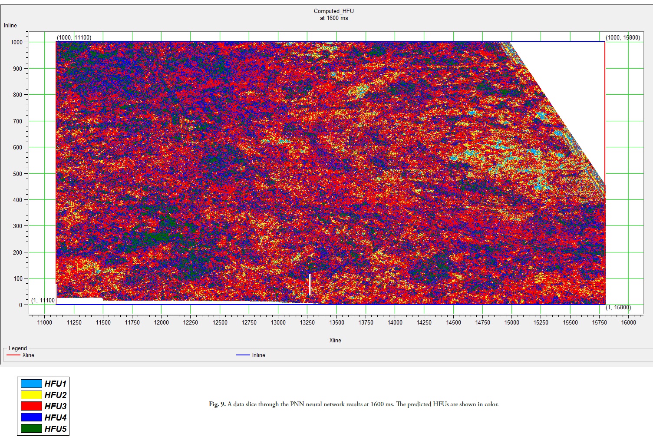Click the white vertical marker in the map
This screenshot has width=653, height=444.
point(310,285)
